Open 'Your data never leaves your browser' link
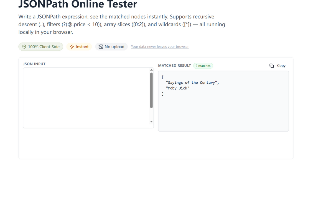The height and width of the screenshot is (199, 316). tap(160, 47)
